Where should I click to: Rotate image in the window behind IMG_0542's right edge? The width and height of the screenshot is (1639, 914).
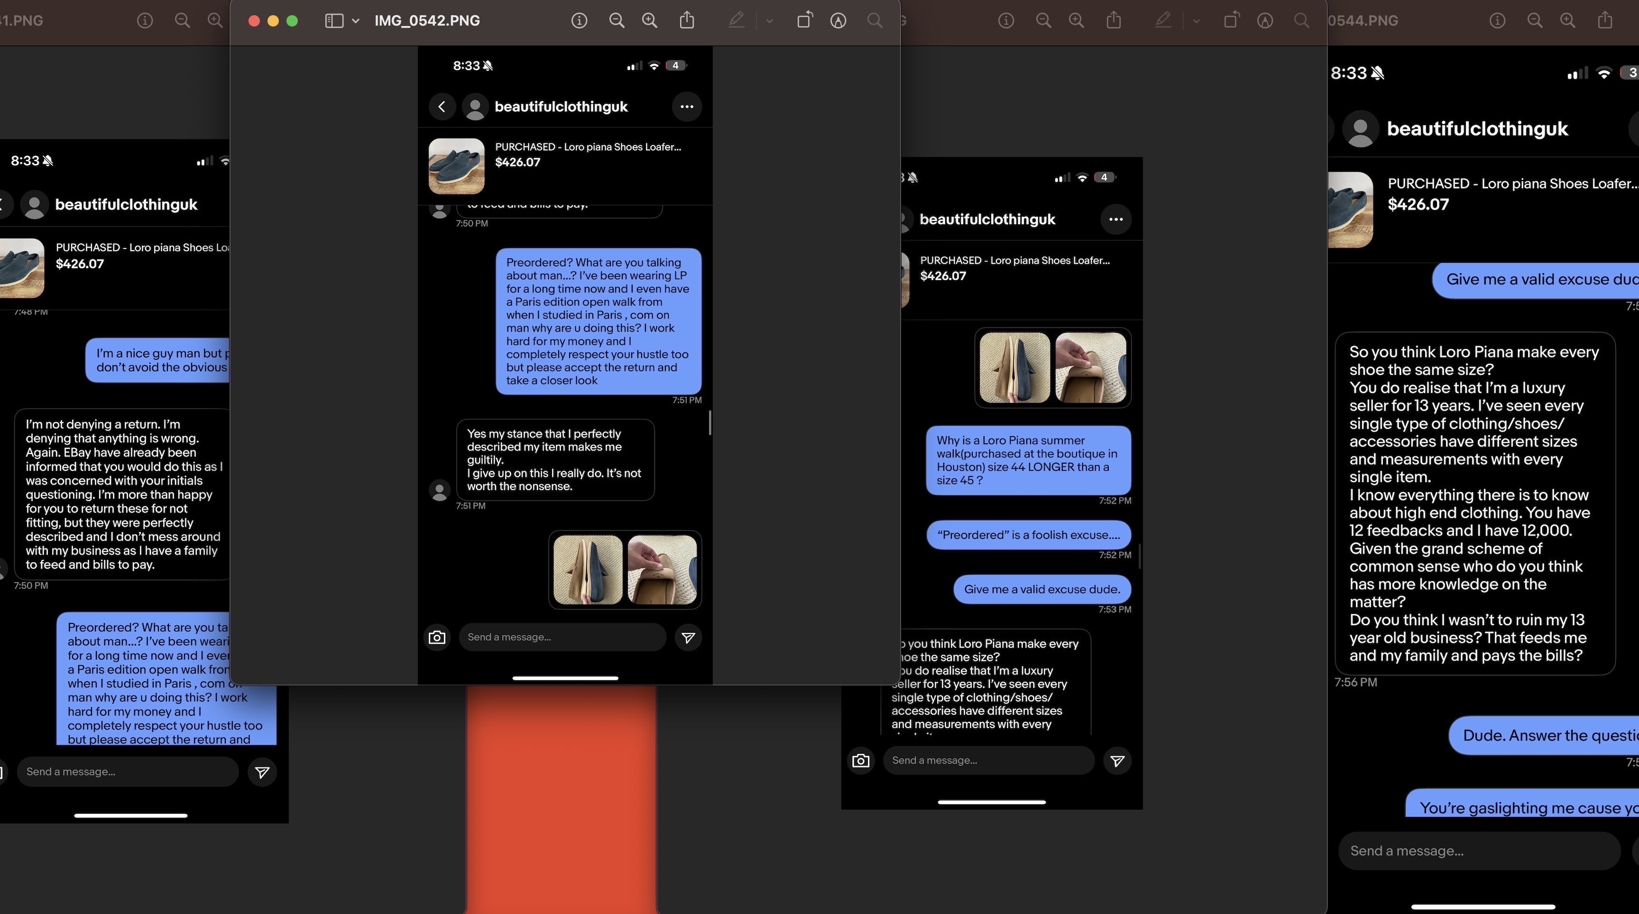[1232, 20]
